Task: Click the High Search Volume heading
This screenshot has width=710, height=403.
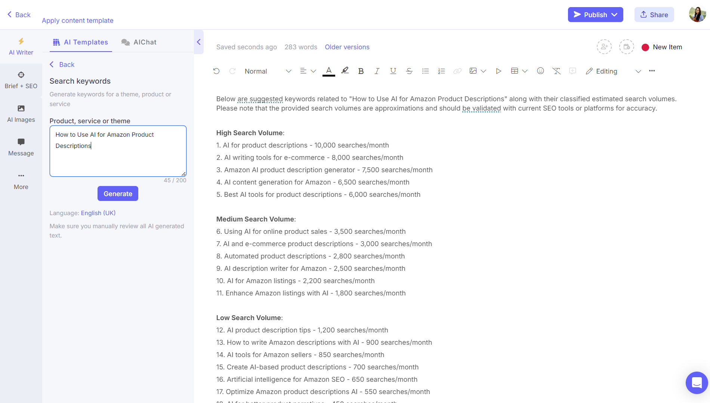Action: [x=250, y=133]
